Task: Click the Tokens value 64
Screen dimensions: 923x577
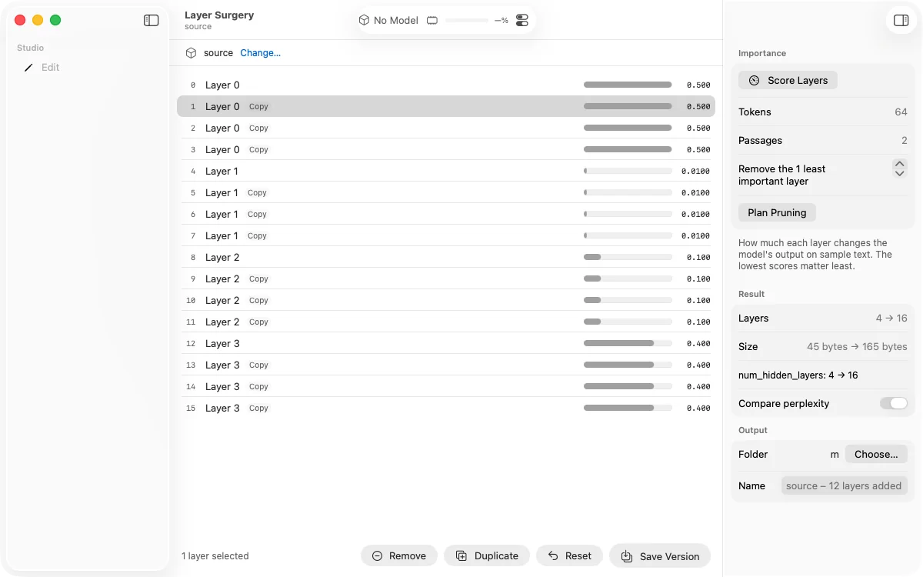Action: (901, 112)
